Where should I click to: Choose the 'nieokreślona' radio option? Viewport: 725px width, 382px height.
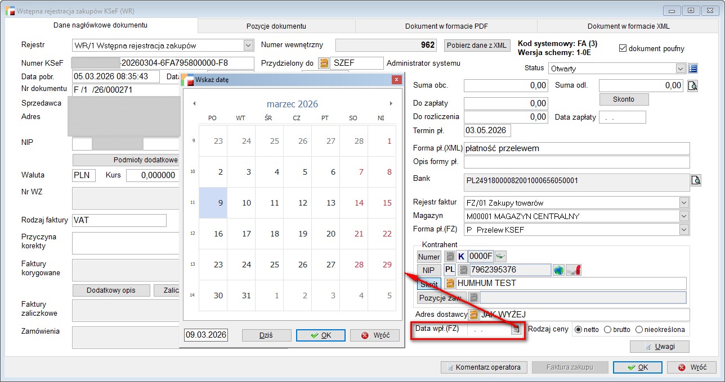tap(639, 330)
